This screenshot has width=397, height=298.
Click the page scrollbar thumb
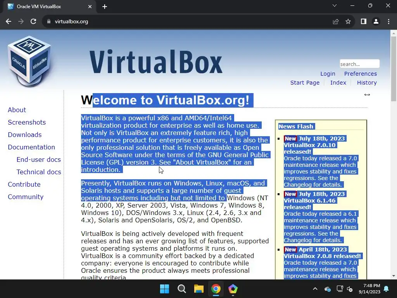point(394,68)
